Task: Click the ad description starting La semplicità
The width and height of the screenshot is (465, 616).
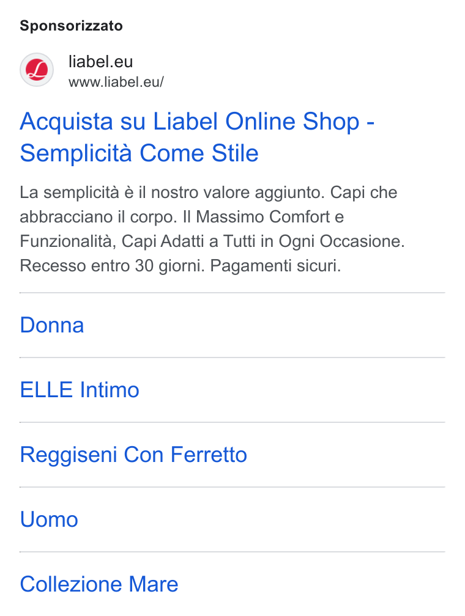Action: 212,229
